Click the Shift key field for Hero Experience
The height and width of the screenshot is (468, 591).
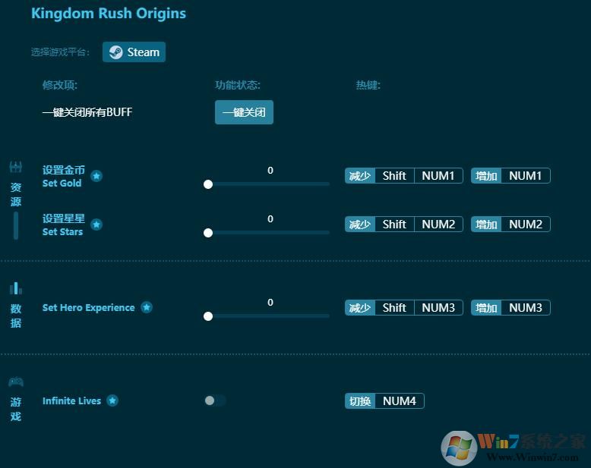pos(394,308)
